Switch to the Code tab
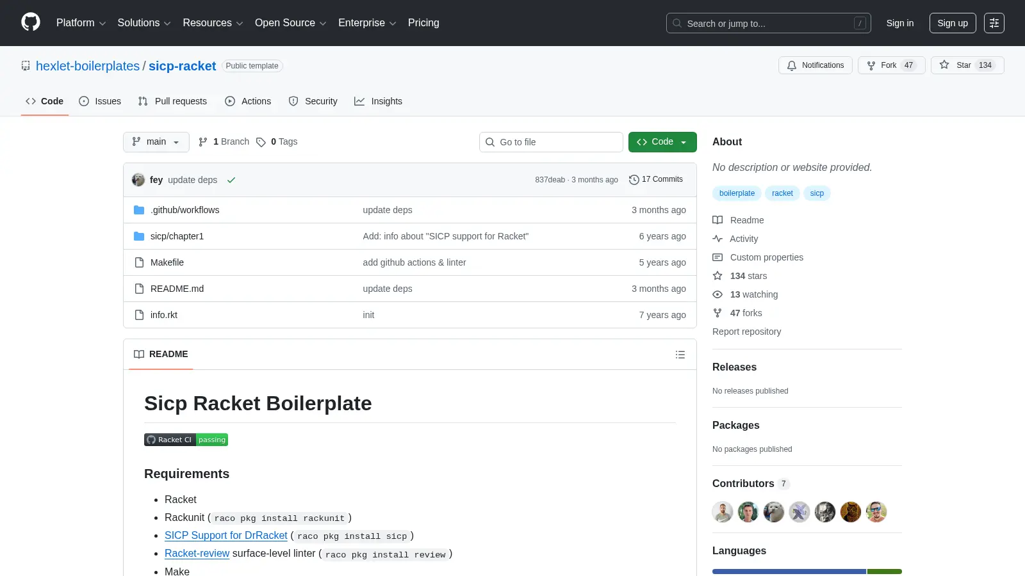The image size is (1025, 576). click(44, 101)
